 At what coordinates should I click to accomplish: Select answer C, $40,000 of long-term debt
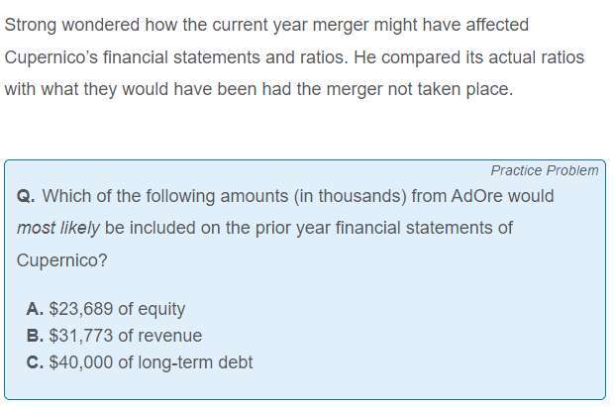point(140,362)
